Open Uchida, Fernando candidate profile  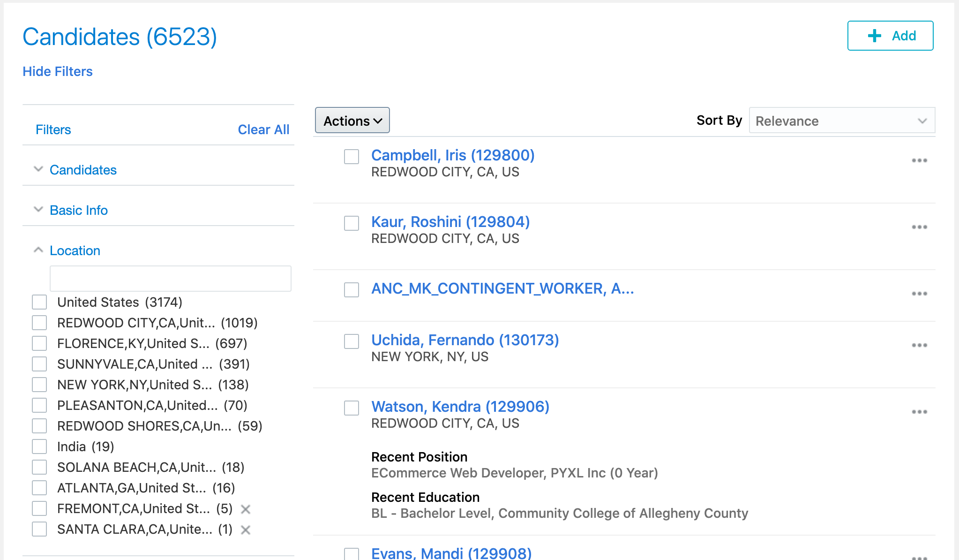[x=465, y=340]
